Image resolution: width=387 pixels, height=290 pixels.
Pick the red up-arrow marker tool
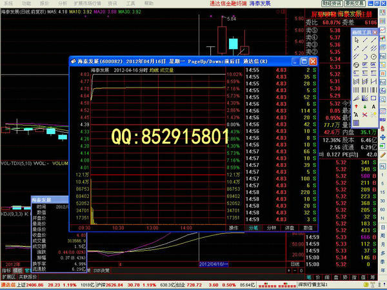pyautogui.click(x=357, y=106)
